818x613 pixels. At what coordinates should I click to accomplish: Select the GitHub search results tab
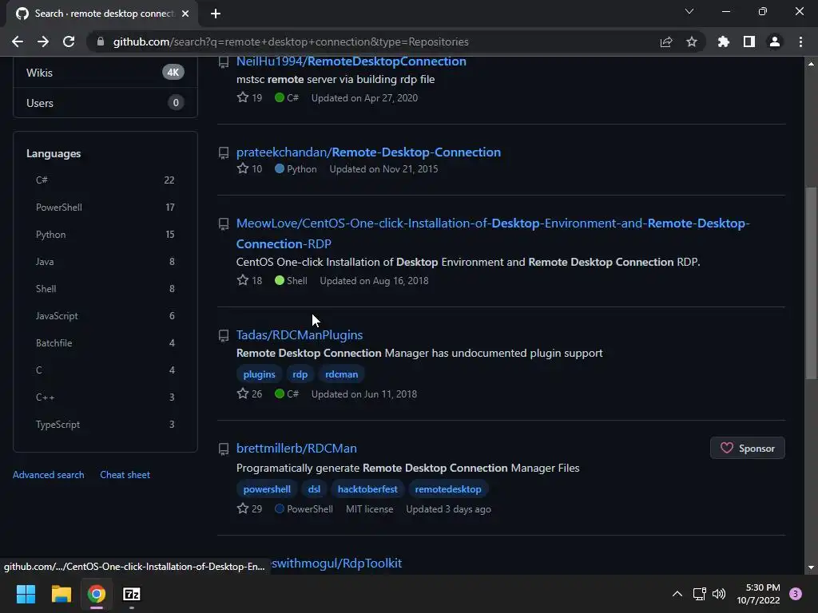tap(101, 14)
